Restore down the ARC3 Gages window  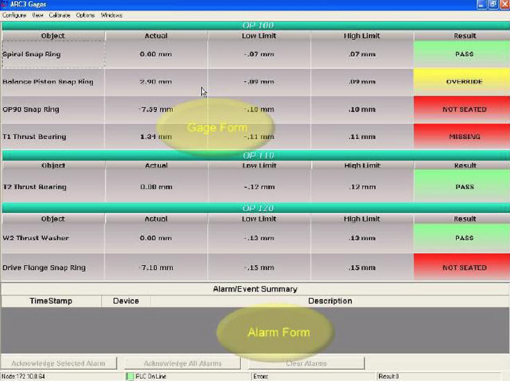pyautogui.click(x=493, y=5)
